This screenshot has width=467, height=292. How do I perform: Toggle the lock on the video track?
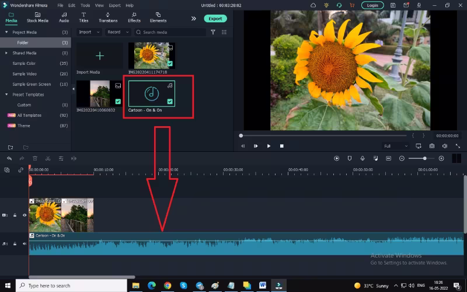coord(15,215)
